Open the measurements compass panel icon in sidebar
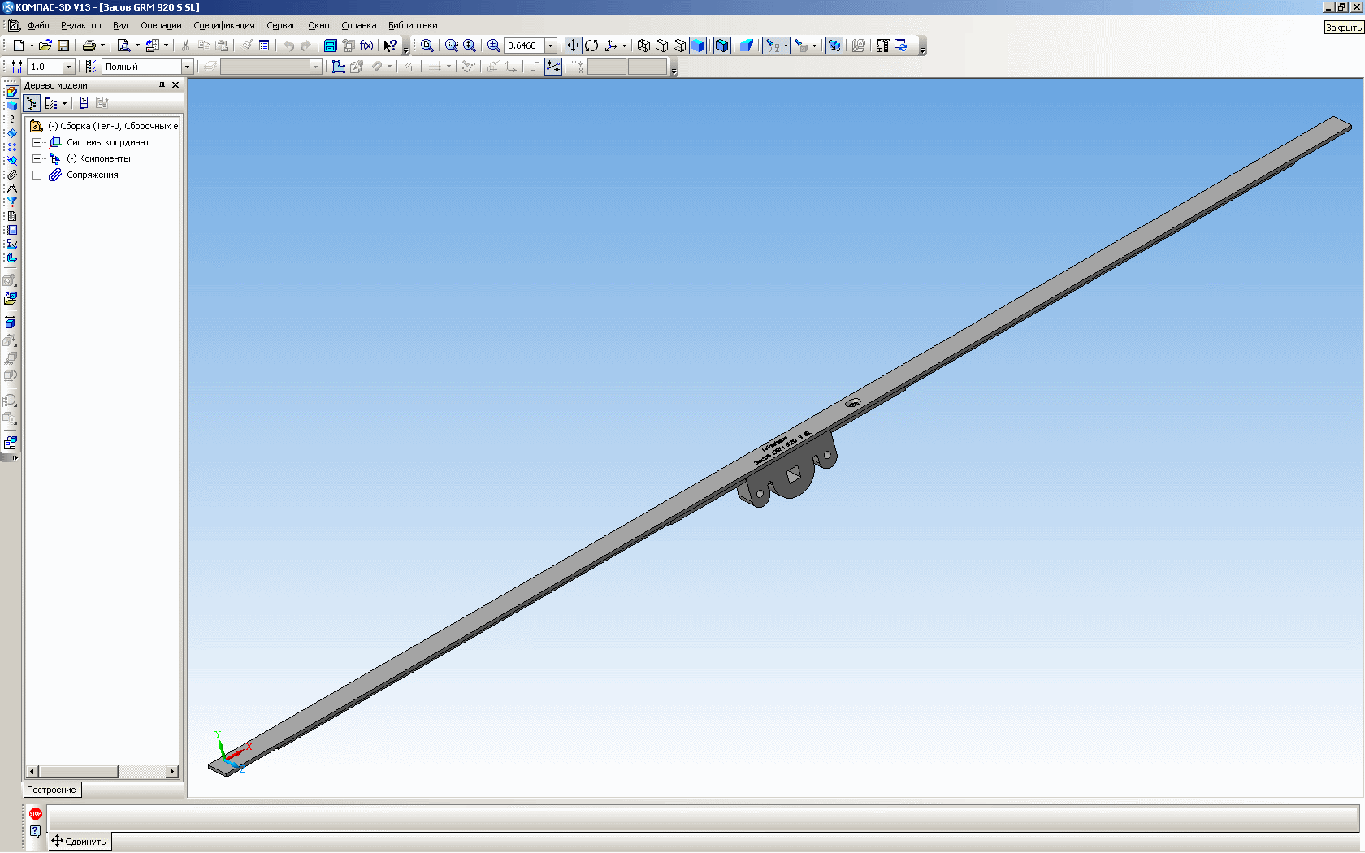Viewport: 1365px width, 853px height. pos(11,188)
